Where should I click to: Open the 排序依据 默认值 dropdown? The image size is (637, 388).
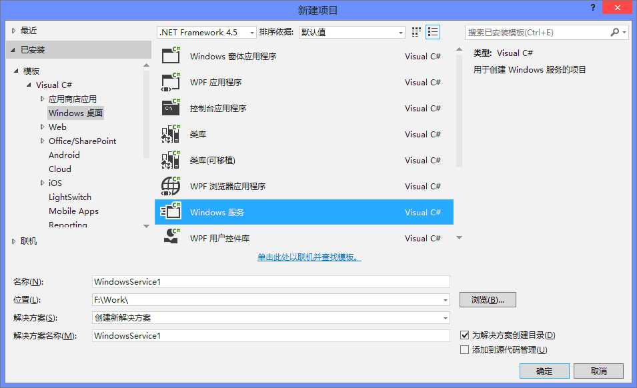coord(352,33)
